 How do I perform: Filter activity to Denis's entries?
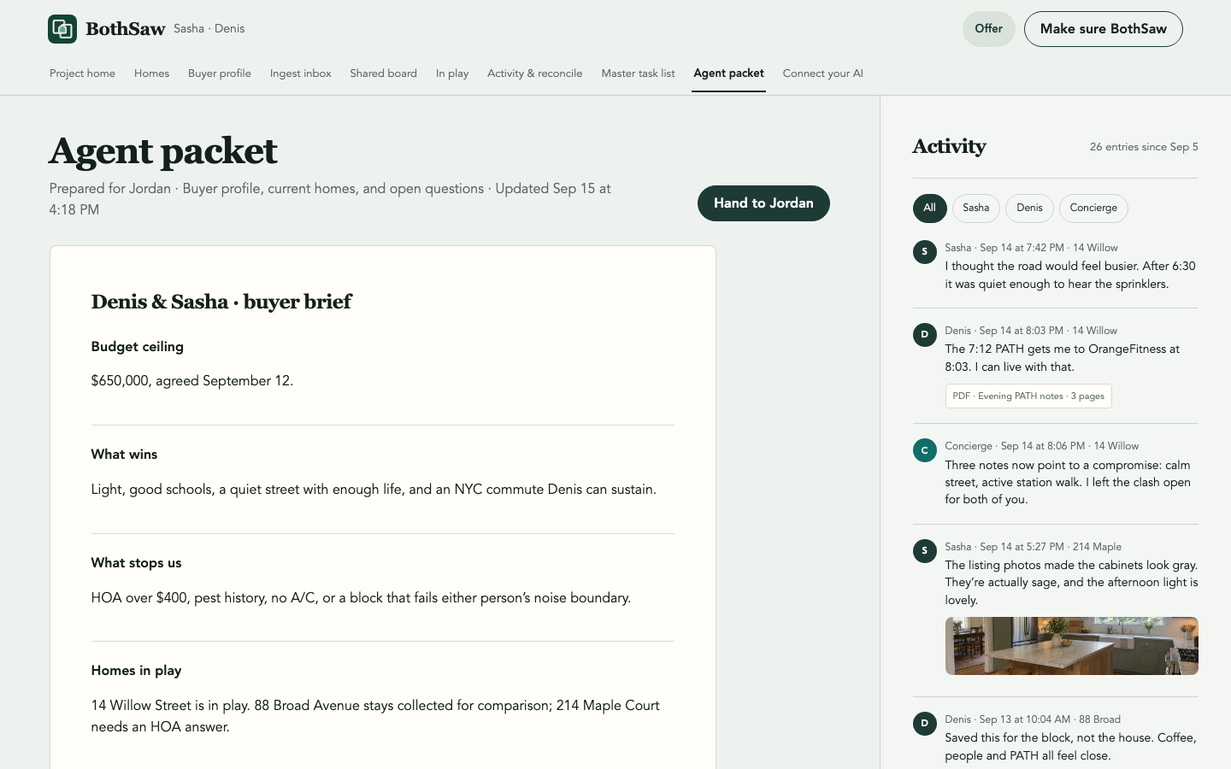[x=1029, y=208]
